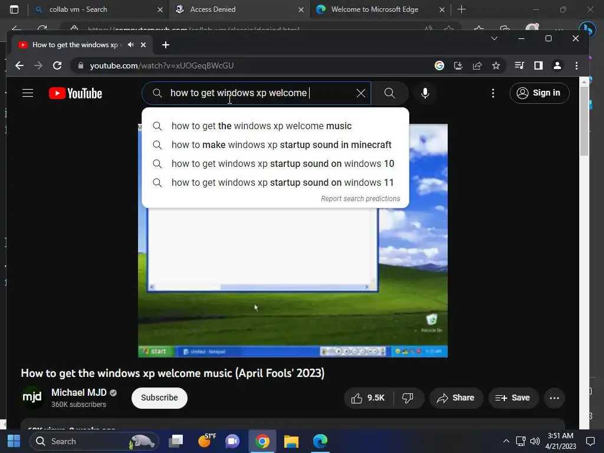This screenshot has width=604, height=453.
Task: Like the video (9.5K)
Action: pos(368,398)
